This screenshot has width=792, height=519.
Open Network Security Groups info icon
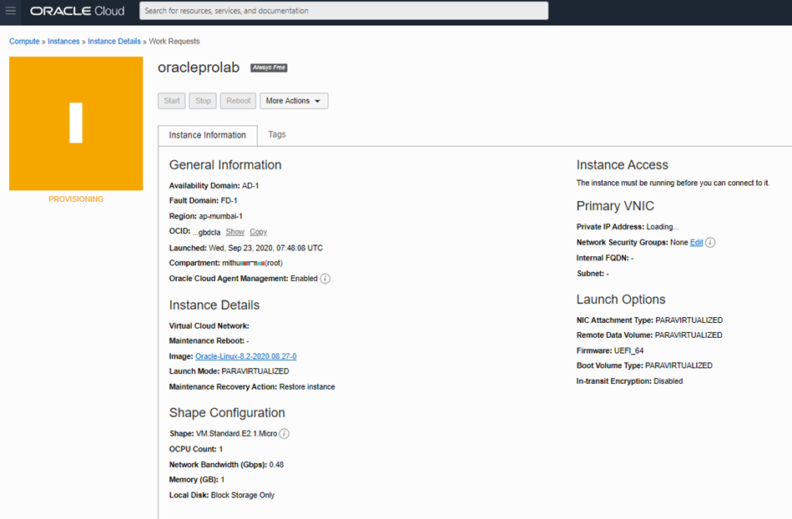pyautogui.click(x=710, y=242)
